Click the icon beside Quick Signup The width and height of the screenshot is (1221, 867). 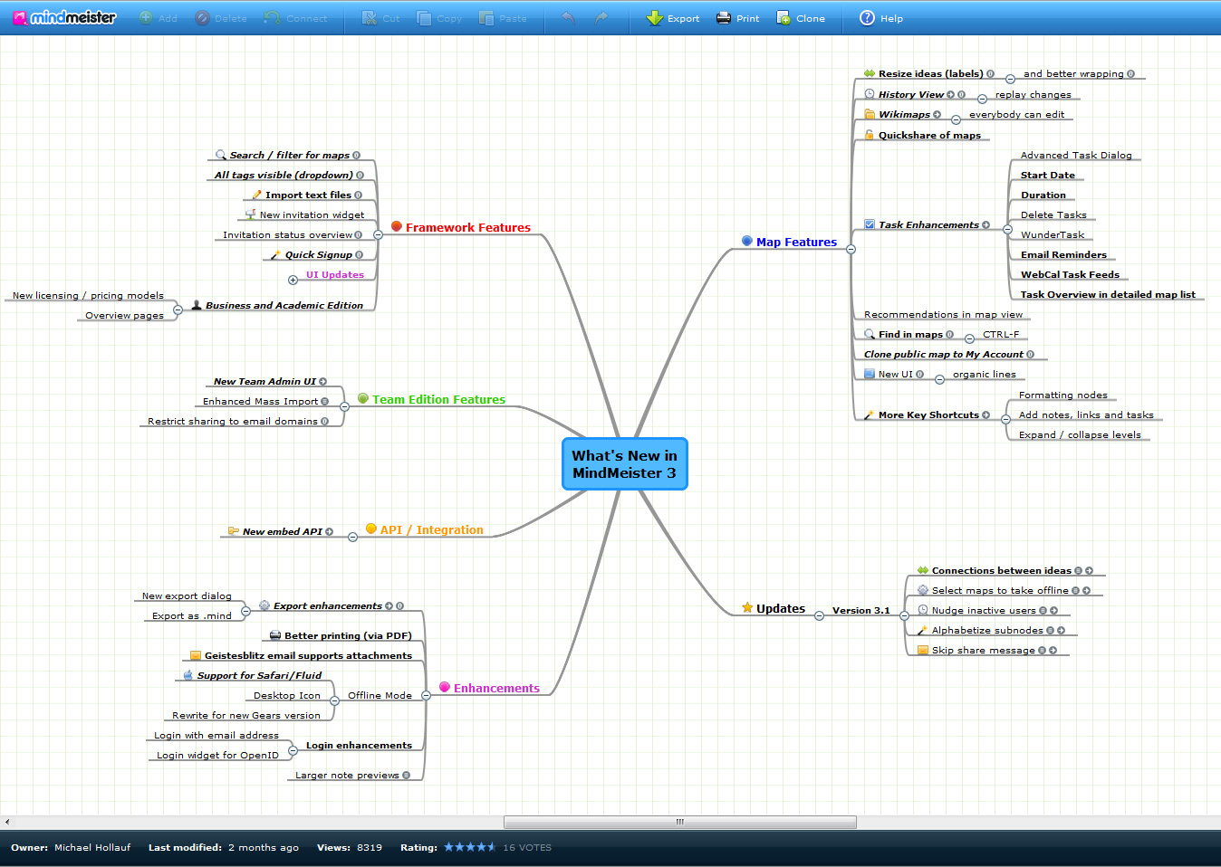[276, 255]
